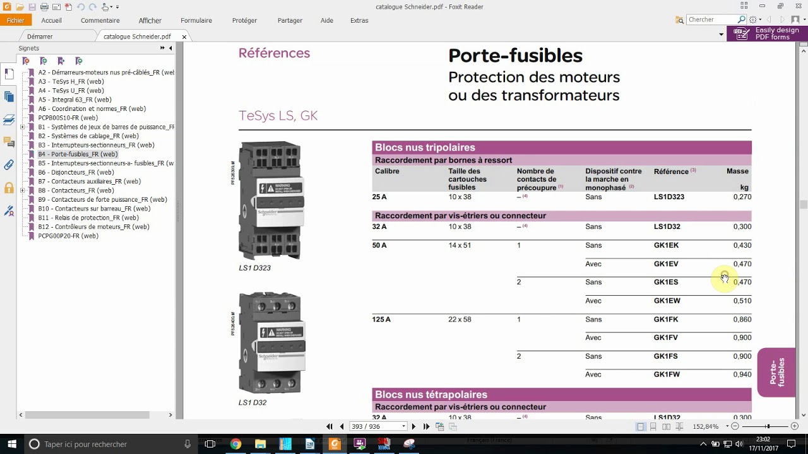Open the Afficher ribbon tab
Screen dimensions: 808x454
click(x=150, y=20)
